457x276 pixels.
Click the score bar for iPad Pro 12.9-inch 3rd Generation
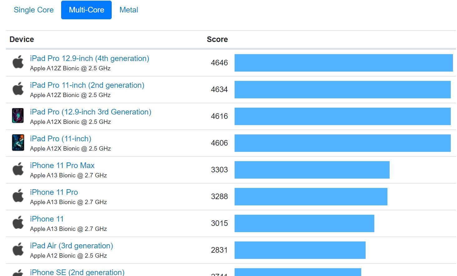click(343, 116)
